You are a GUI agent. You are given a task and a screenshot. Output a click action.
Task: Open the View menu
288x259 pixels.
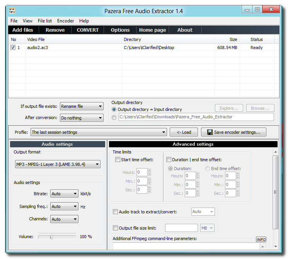click(27, 21)
